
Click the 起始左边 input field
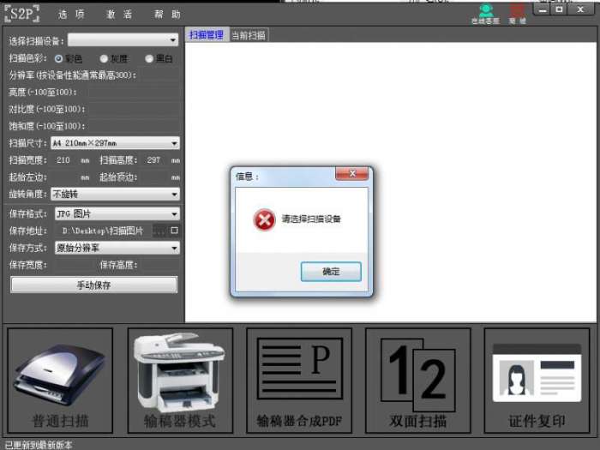65,177
